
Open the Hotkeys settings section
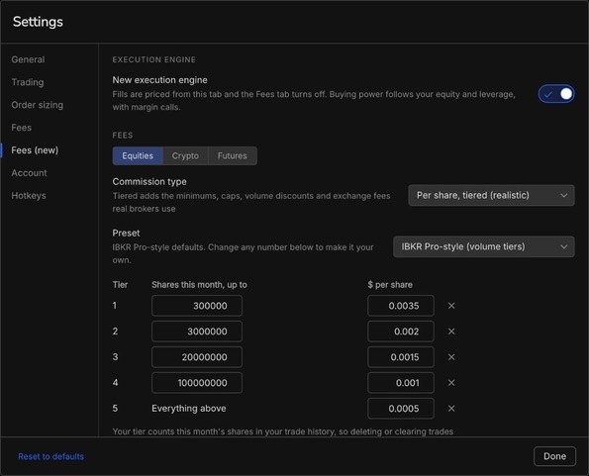coord(29,196)
